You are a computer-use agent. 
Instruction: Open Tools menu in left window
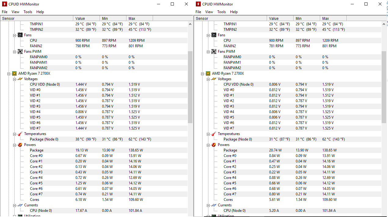click(x=28, y=12)
